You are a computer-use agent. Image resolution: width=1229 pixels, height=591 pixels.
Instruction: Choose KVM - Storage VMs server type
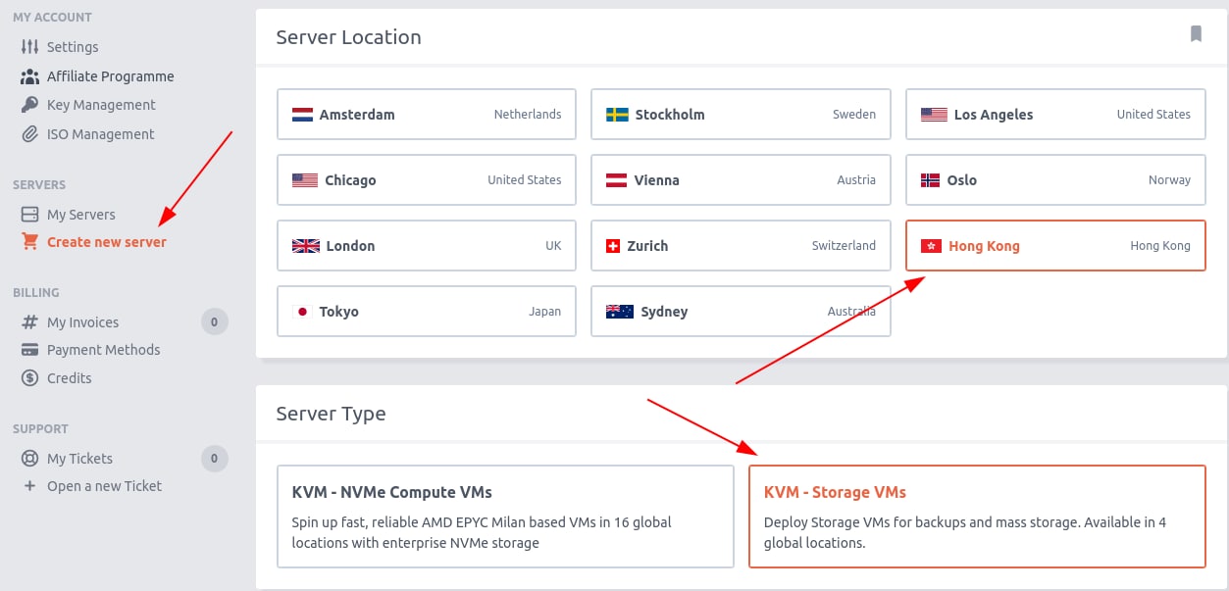point(976,517)
